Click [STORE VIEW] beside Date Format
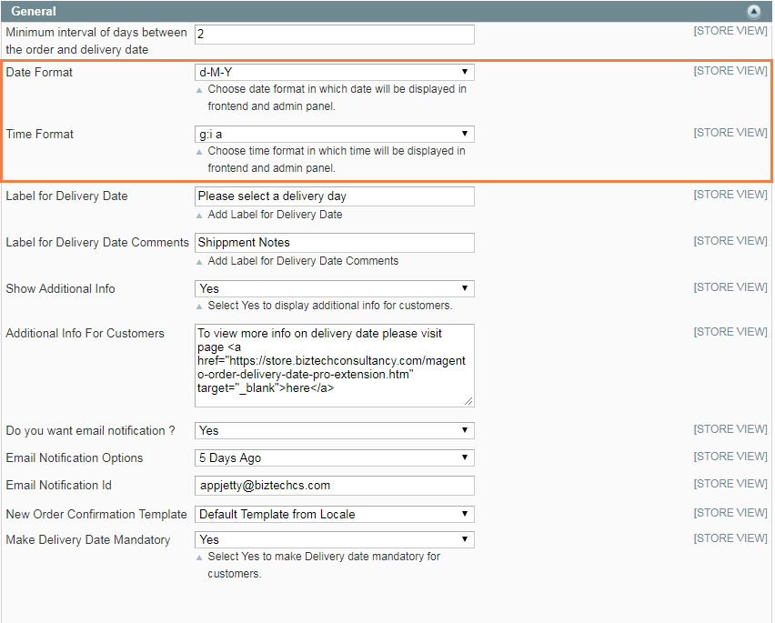775x623 pixels. pyautogui.click(x=730, y=71)
